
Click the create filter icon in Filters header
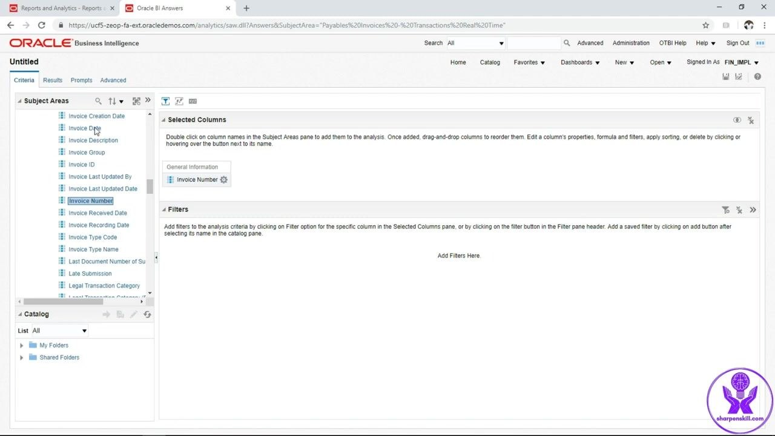(x=725, y=210)
